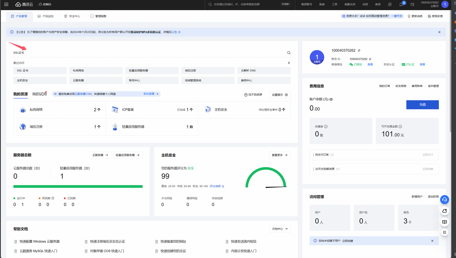456x258 pixels.
Task: Collapse the 最近访问 section
Action: pos(289,63)
